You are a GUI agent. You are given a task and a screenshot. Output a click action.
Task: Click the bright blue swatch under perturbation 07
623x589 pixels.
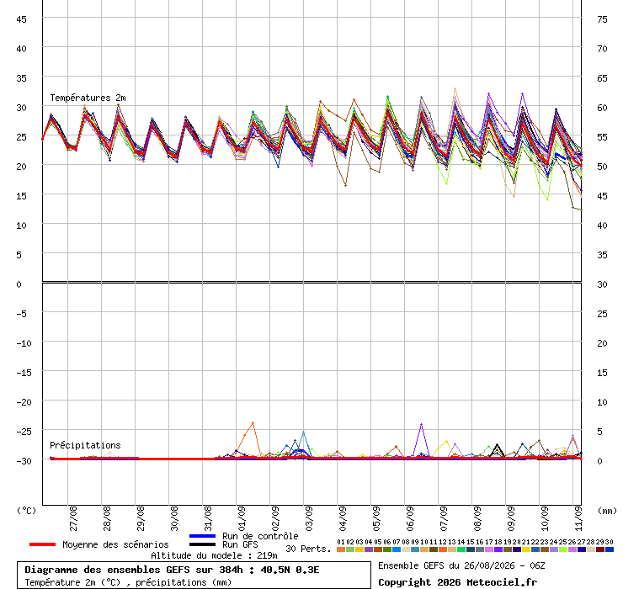(x=397, y=549)
